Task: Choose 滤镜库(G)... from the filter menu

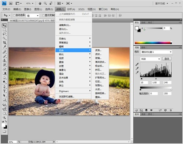Action: (74, 25)
